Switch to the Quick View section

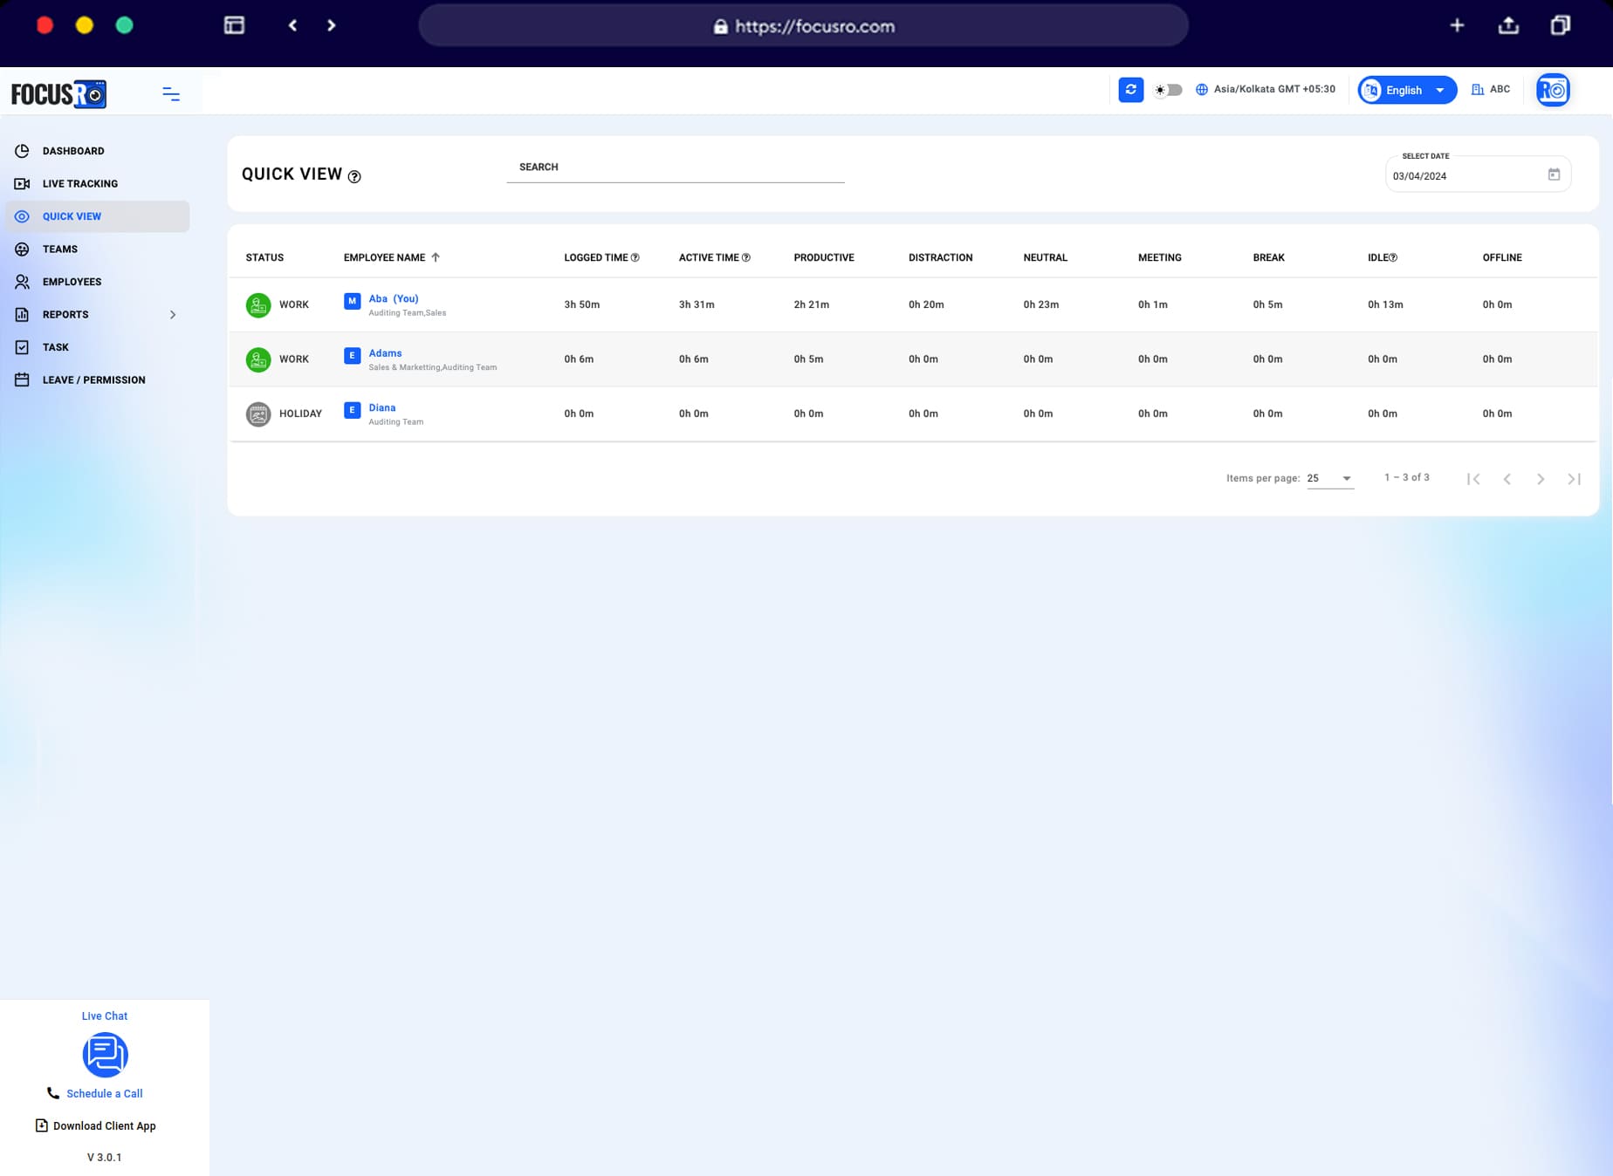tap(72, 215)
